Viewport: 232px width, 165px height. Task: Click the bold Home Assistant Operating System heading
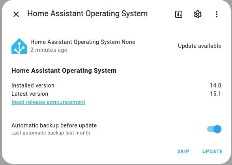coord(64,70)
